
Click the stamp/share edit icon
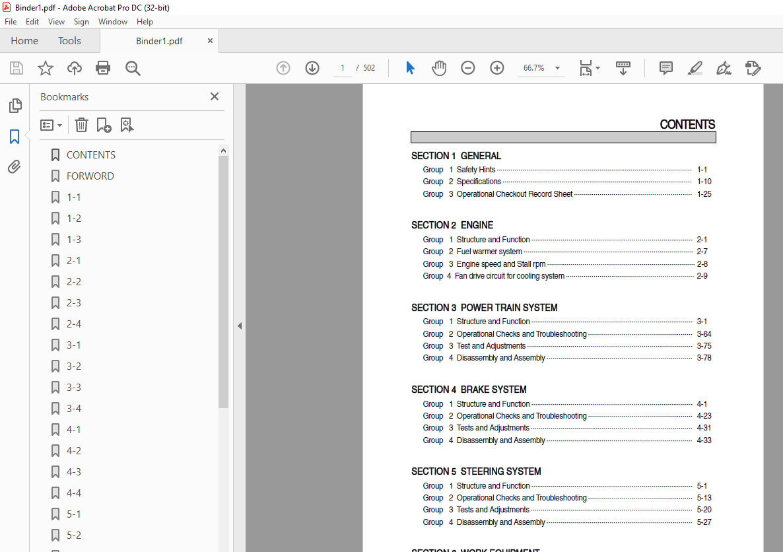[x=753, y=68]
